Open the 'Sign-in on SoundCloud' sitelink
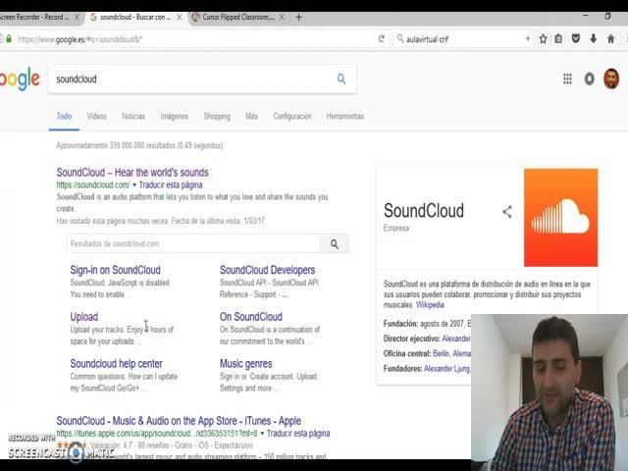 [115, 270]
